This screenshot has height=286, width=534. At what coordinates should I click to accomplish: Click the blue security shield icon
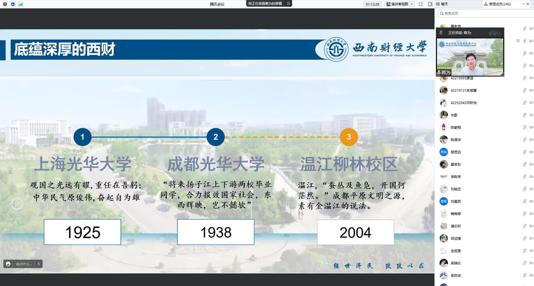click(x=13, y=4)
